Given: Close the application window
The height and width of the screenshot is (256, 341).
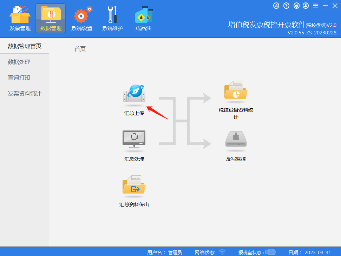Looking at the screenshot, I should [x=335, y=6].
